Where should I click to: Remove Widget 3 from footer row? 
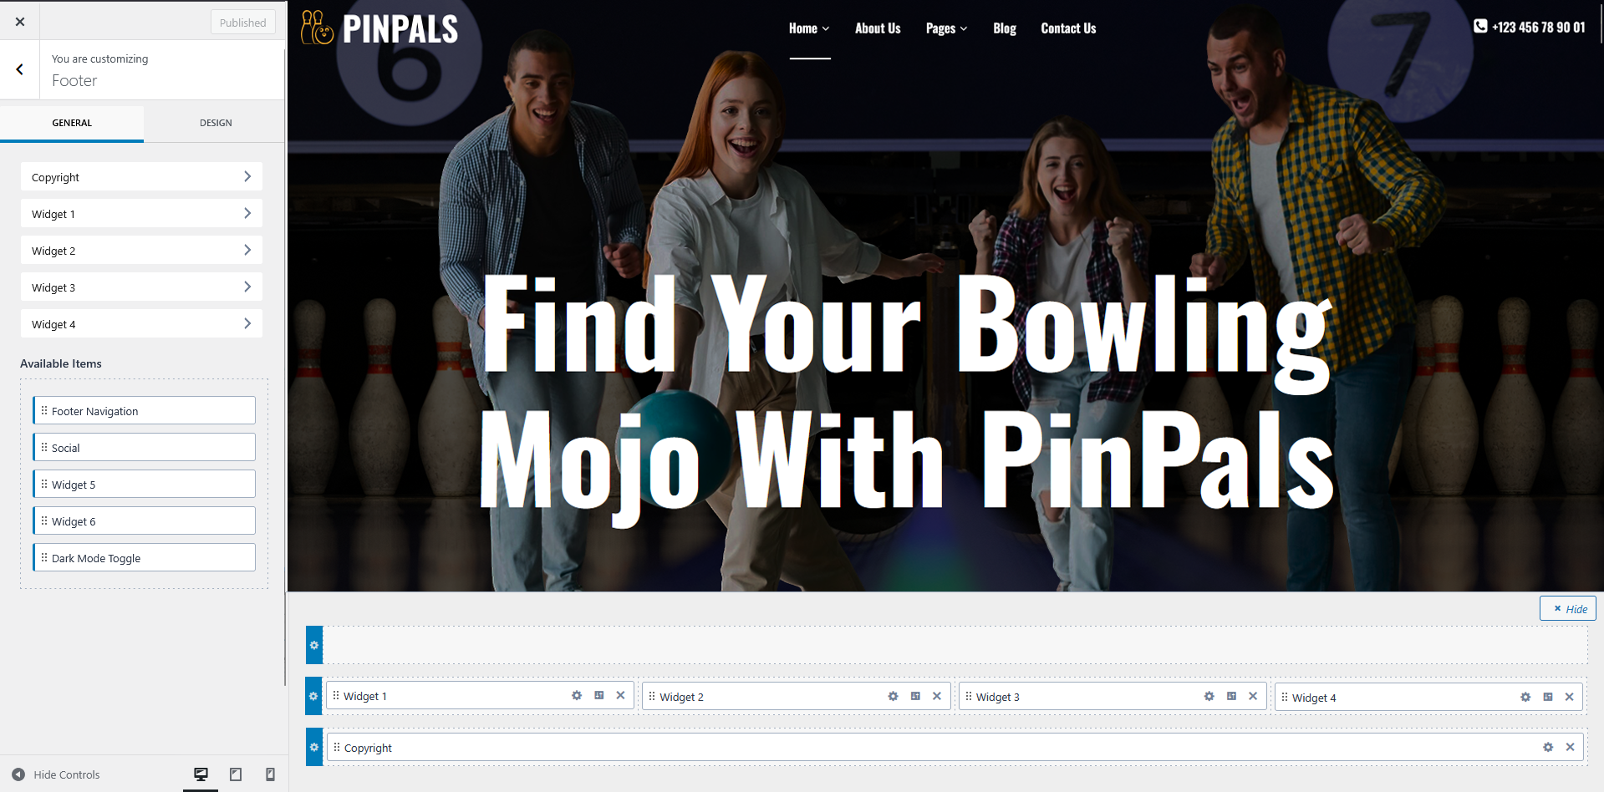click(x=1253, y=696)
